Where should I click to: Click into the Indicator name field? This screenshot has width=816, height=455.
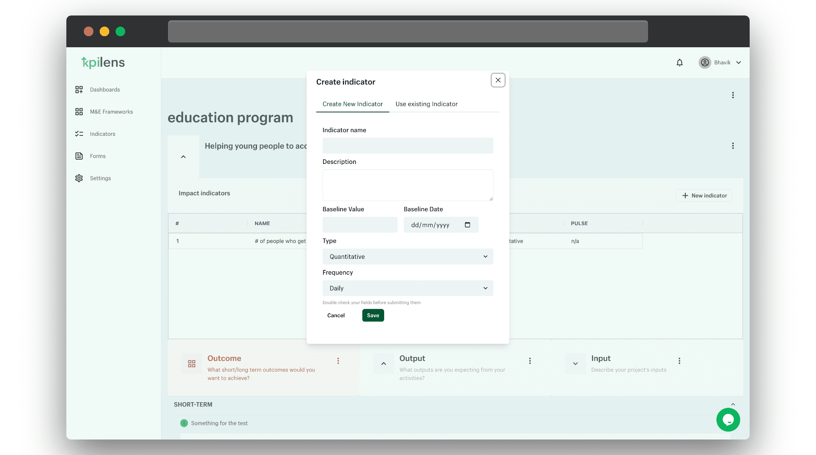coord(408,146)
